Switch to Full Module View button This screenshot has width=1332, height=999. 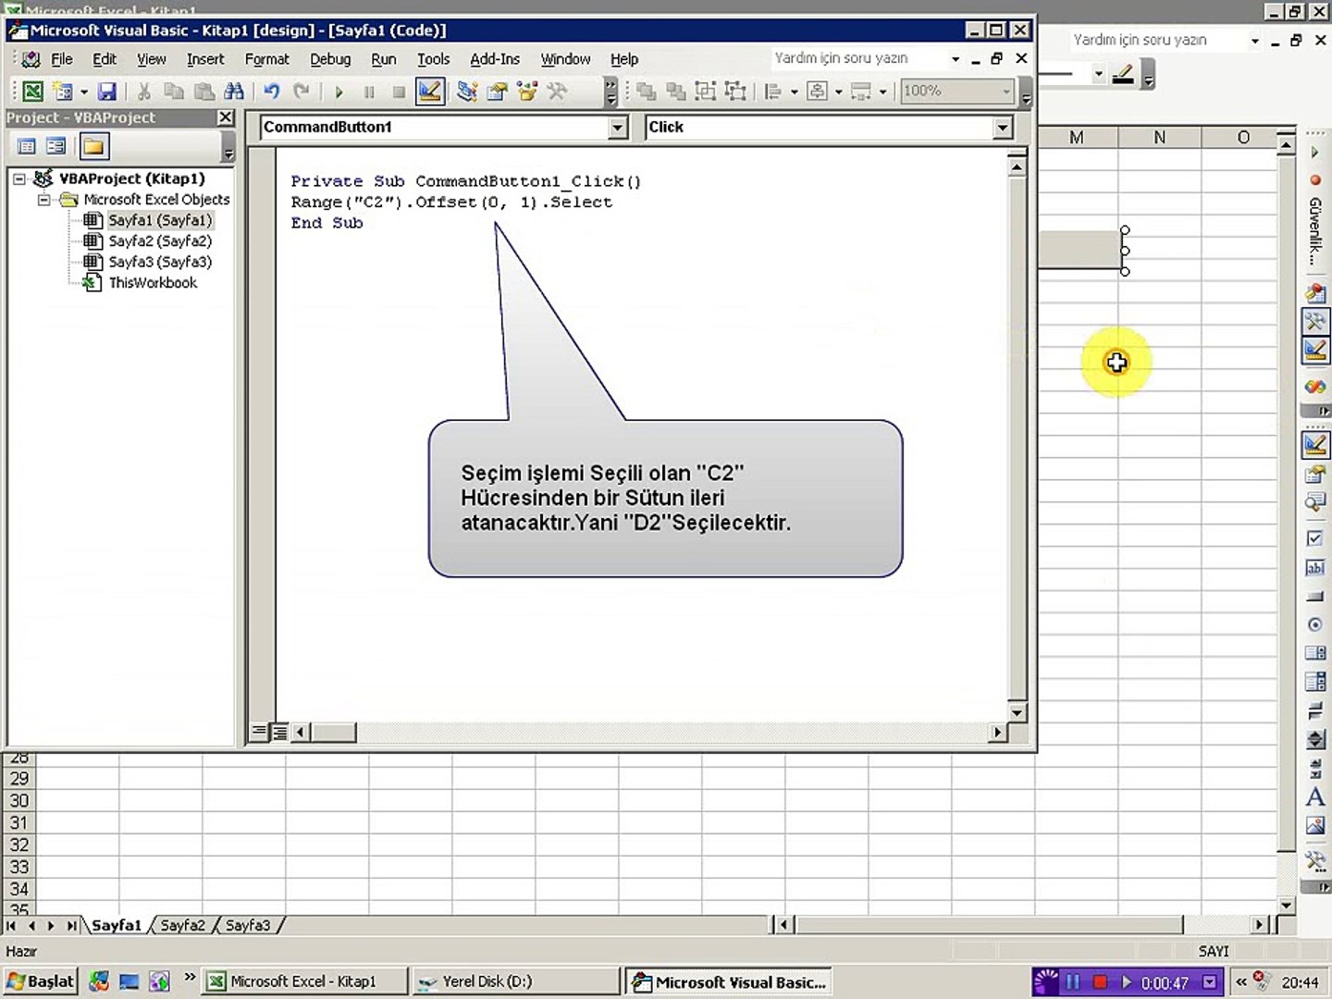click(279, 732)
